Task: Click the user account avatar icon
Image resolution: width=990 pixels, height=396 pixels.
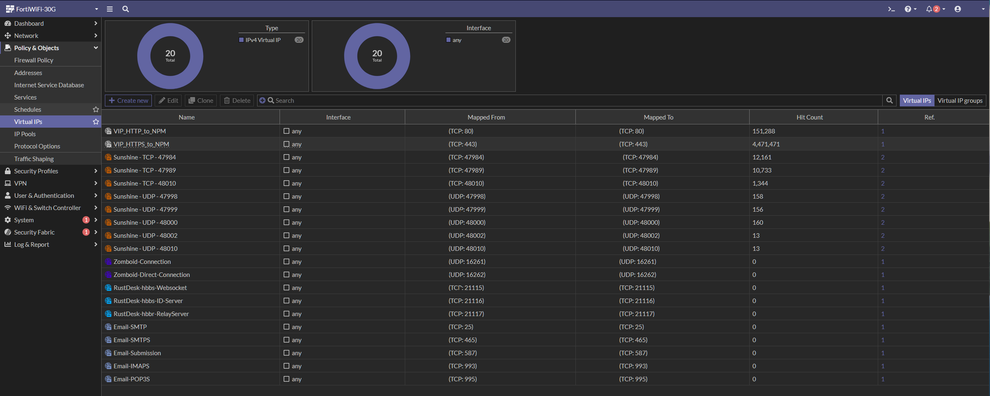Action: click(958, 9)
